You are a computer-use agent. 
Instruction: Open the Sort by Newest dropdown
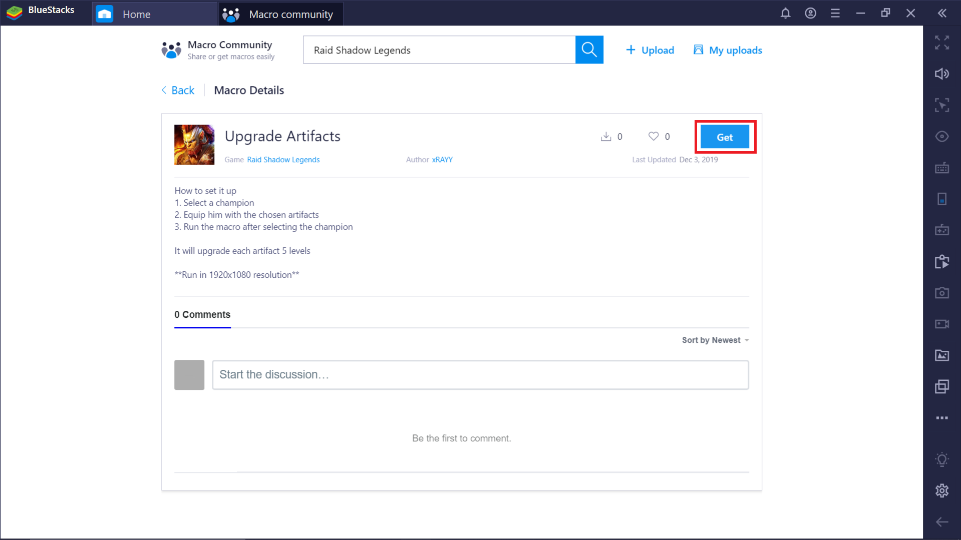coord(716,340)
